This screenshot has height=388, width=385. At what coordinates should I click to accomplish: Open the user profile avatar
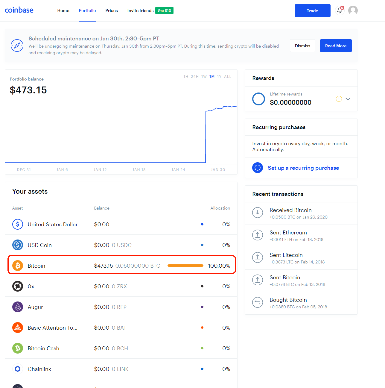tap(353, 10)
